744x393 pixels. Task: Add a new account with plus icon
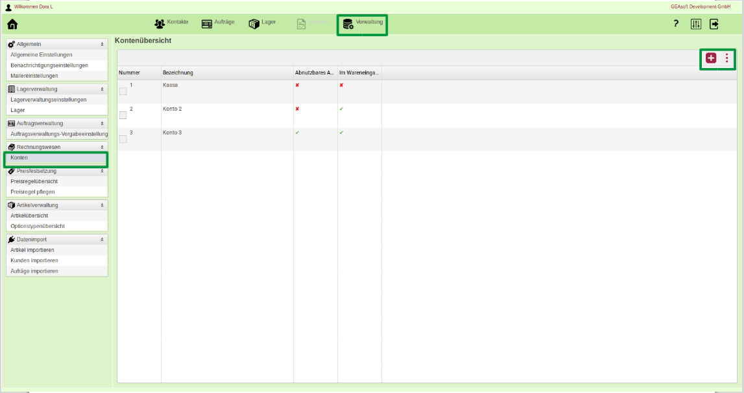711,58
